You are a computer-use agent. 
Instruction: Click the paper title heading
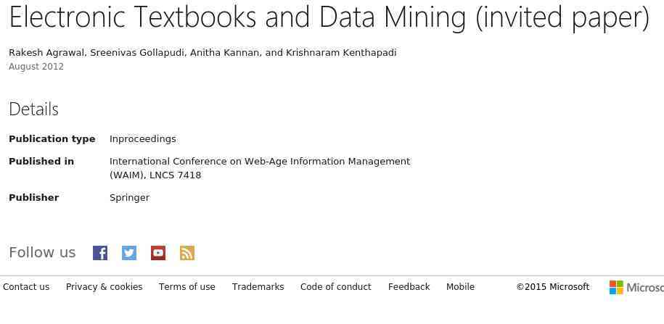(x=329, y=17)
